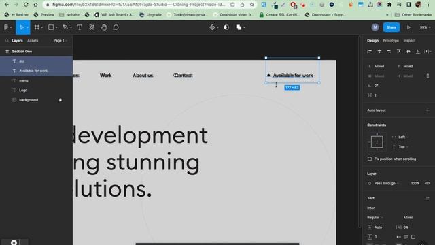Click Align vertical centers icon

[408, 52]
